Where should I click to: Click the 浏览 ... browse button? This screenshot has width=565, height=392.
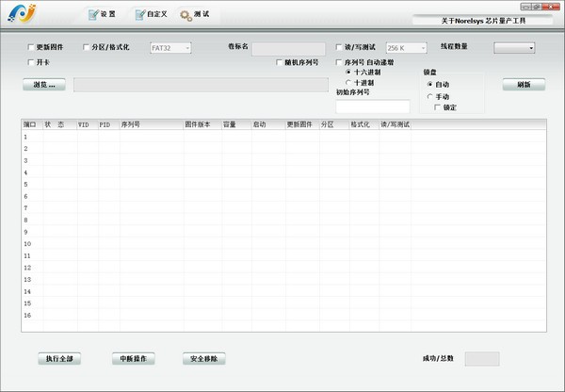click(44, 85)
